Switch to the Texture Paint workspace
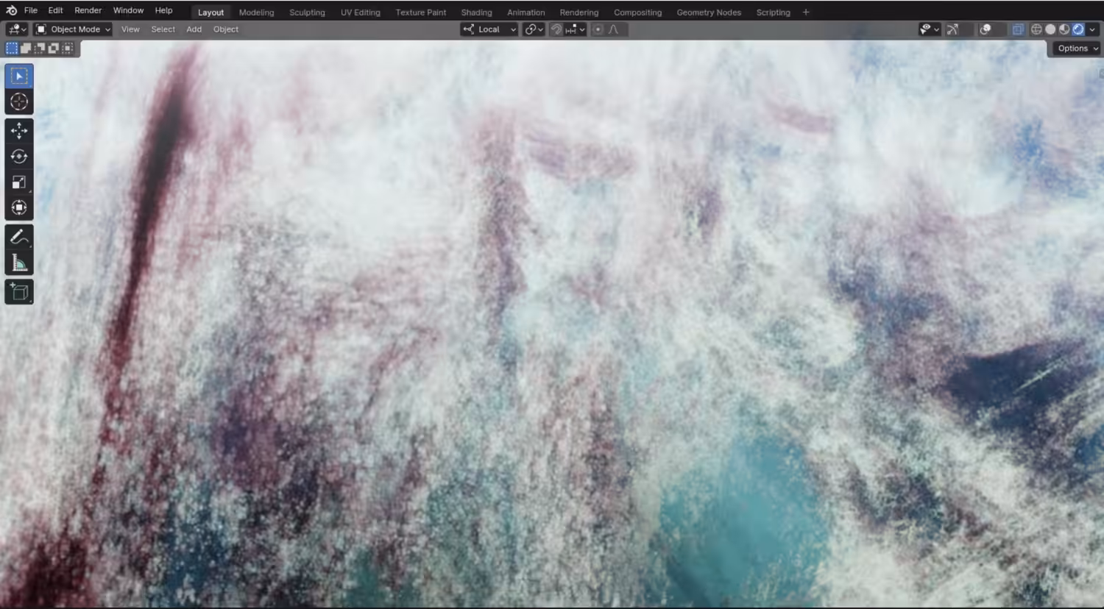Image resolution: width=1104 pixels, height=609 pixels. coord(420,13)
